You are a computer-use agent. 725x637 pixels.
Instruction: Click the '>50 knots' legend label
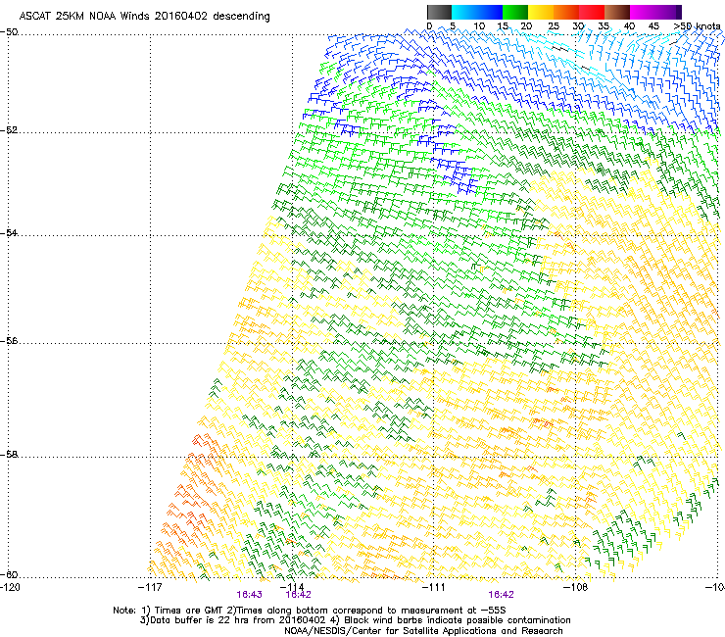click(698, 26)
